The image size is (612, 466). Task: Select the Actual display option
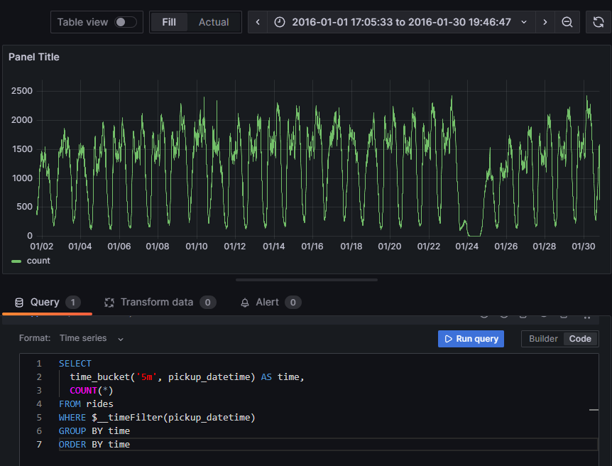(214, 22)
